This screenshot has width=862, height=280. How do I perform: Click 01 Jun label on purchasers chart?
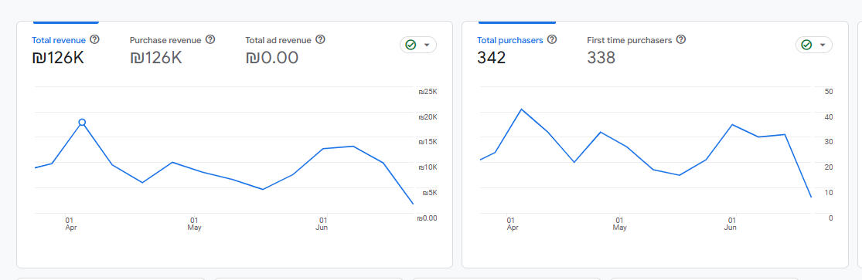click(731, 224)
